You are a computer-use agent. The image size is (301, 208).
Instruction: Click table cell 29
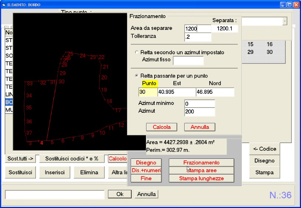coord(250,52)
